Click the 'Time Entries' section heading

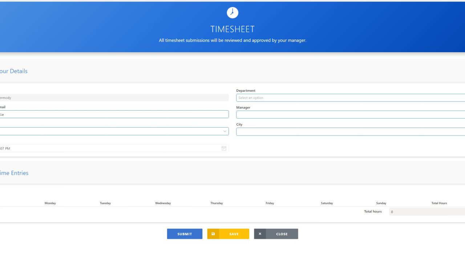[15, 173]
